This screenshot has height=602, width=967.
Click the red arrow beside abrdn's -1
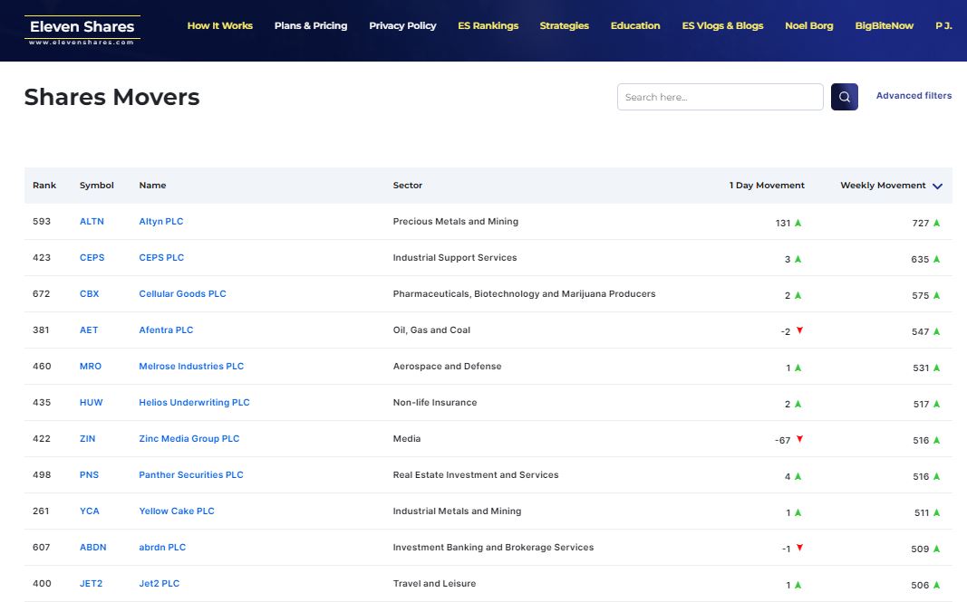pyautogui.click(x=798, y=549)
